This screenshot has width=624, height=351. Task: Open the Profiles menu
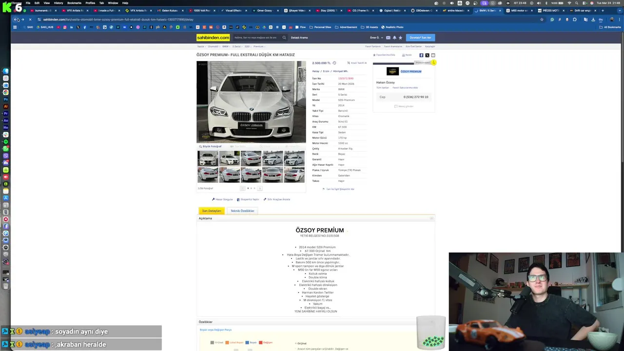[x=90, y=3]
